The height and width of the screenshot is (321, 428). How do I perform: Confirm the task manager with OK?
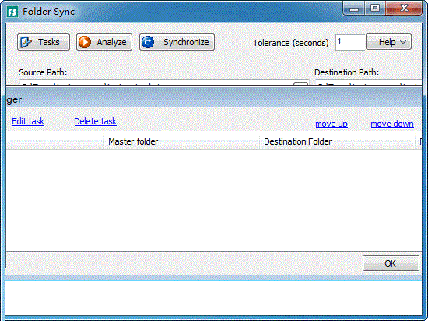click(x=391, y=263)
